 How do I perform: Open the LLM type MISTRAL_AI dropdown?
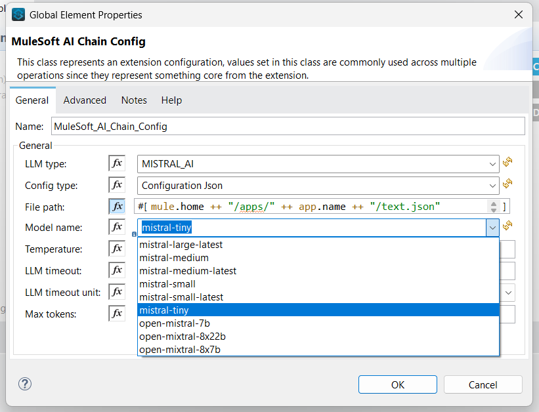[x=318, y=164]
